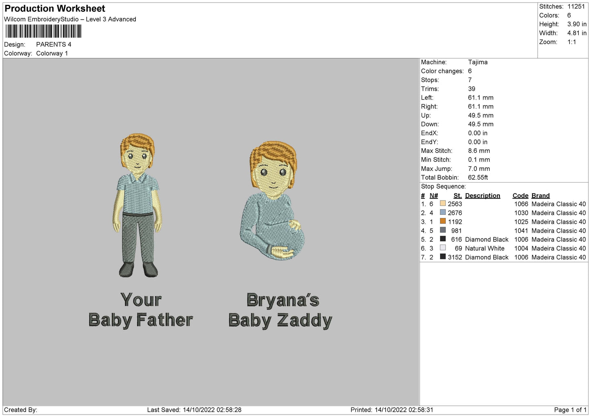
Task: Click the 'PARENTS 4' design name
Action: coord(54,45)
